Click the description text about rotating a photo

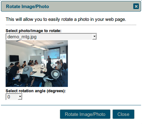click(x=66, y=19)
